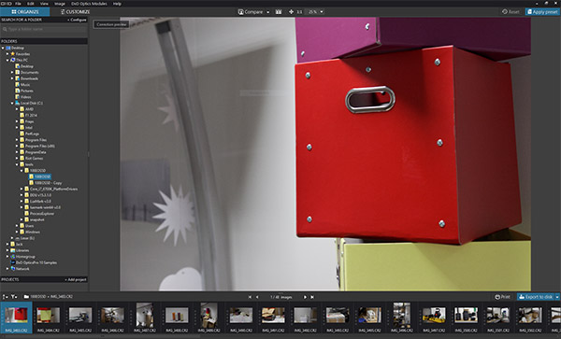Screen dimensions: 561x339
Task: Open the Help menu
Action: click(x=117, y=4)
